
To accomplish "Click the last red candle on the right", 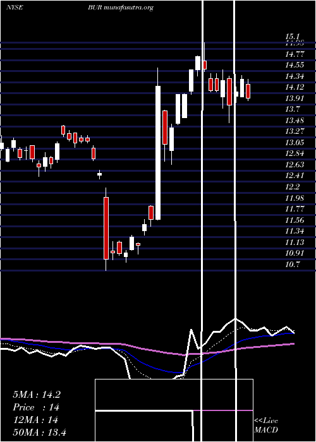I will click(248, 91).
